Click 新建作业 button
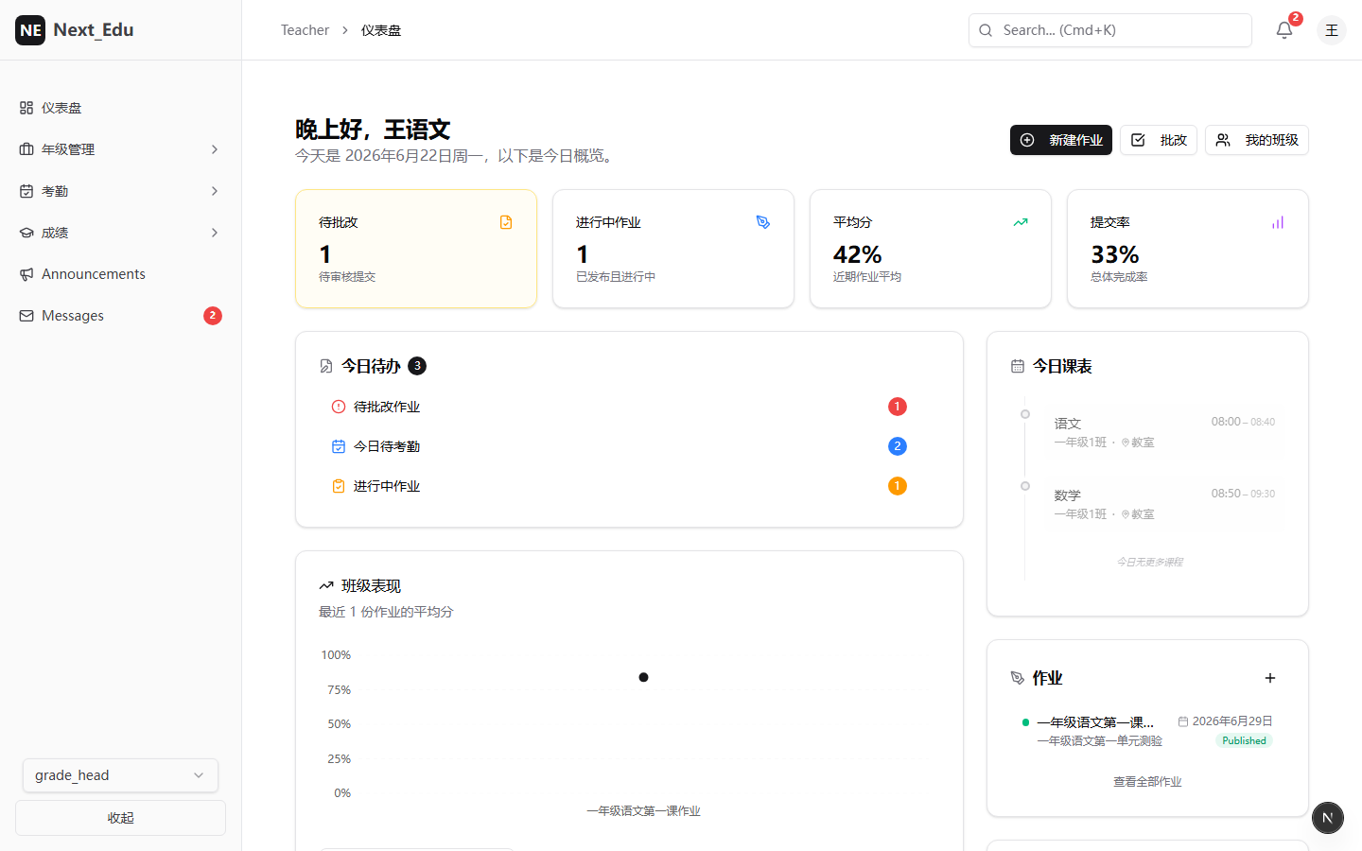The width and height of the screenshot is (1362, 851). pyautogui.click(x=1061, y=140)
